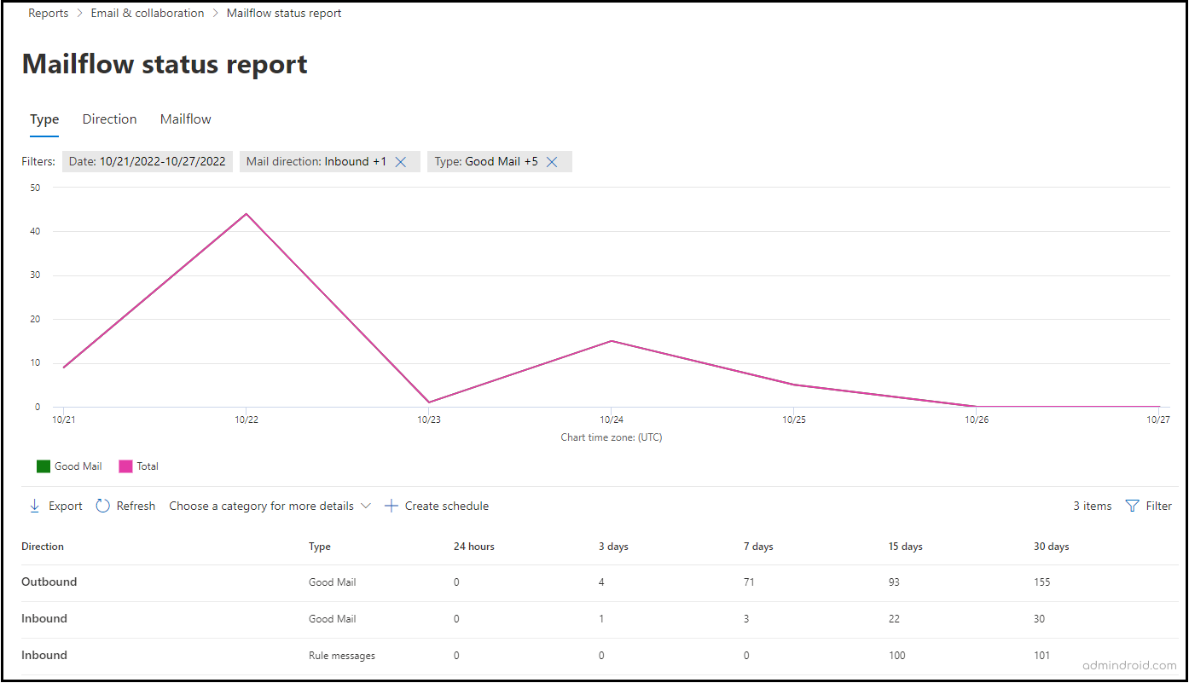Clear the Type Good Mail filter
Screen dimensions: 1189x683
552,161
